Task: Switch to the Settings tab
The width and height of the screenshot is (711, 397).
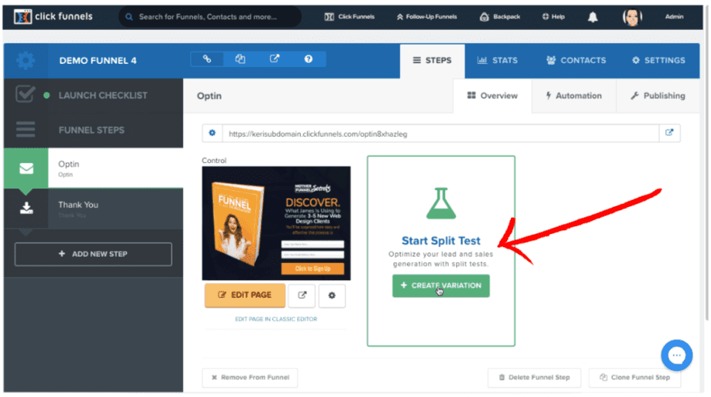Action: tap(659, 61)
